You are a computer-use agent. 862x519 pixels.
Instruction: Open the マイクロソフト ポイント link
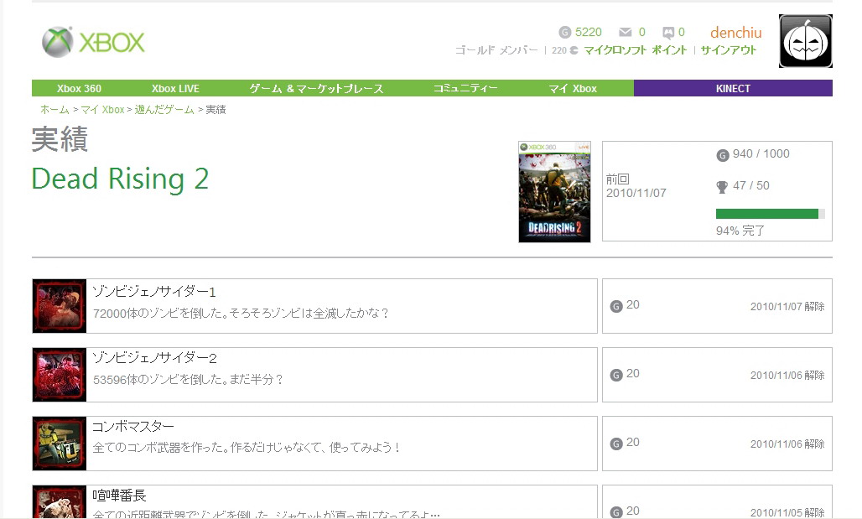pyautogui.click(x=635, y=50)
